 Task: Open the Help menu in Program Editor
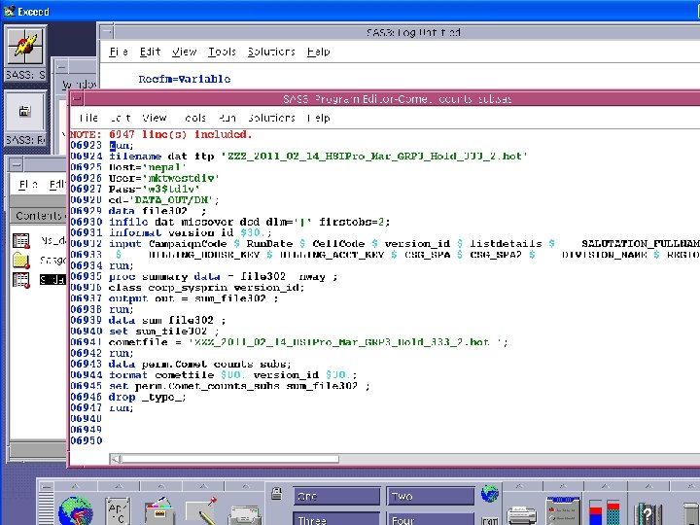point(318,118)
